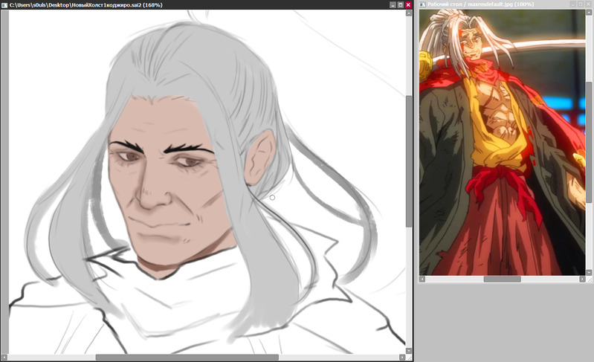
Task: Minimize the maxresdefault.jpg reference window
Action: tap(572, 4)
